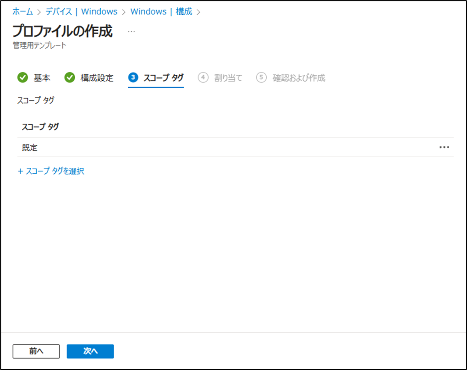Image resolution: width=467 pixels, height=370 pixels.
Task: Click the circled 5 icon for 確認および作成 step
Action: pos(261,77)
